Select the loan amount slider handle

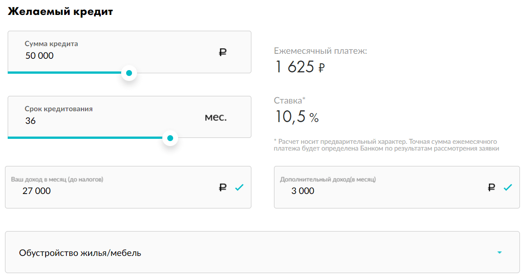pos(129,73)
